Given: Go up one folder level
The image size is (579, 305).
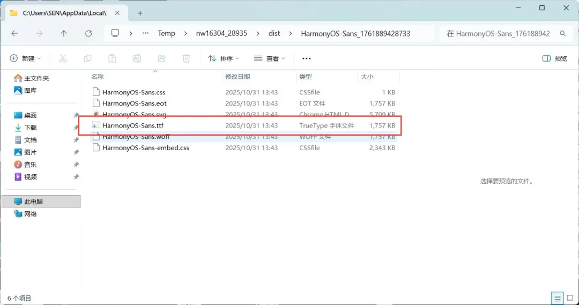Looking at the screenshot, I should pyautogui.click(x=64, y=33).
